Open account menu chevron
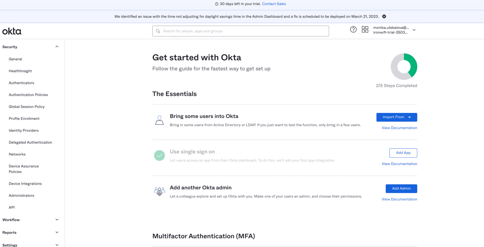The image size is (484, 247). (414, 30)
